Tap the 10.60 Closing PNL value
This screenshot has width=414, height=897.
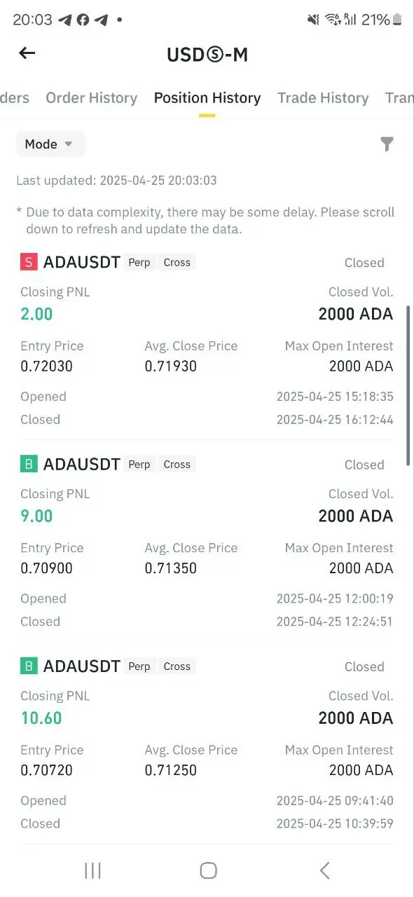click(x=41, y=718)
